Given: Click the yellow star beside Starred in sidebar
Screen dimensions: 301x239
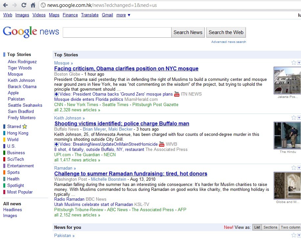Looking at the screenshot, I should [25, 127].
